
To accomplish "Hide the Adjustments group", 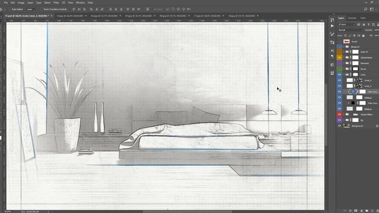I will pos(339,57).
